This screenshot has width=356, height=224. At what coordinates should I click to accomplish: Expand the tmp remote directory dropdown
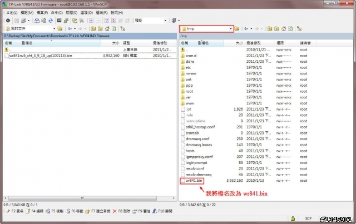[x=231, y=28]
